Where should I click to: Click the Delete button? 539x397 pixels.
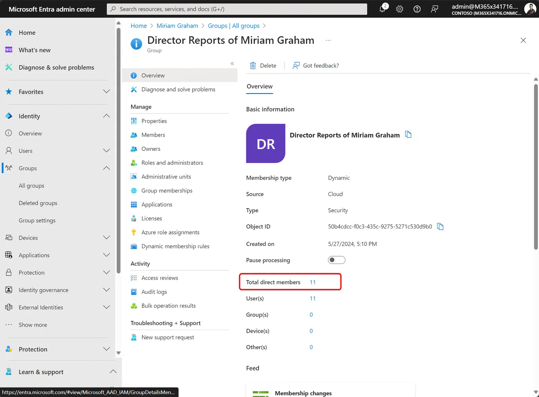point(263,65)
